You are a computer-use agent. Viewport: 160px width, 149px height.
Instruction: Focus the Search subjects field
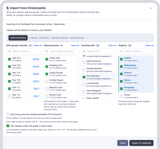[136, 51]
